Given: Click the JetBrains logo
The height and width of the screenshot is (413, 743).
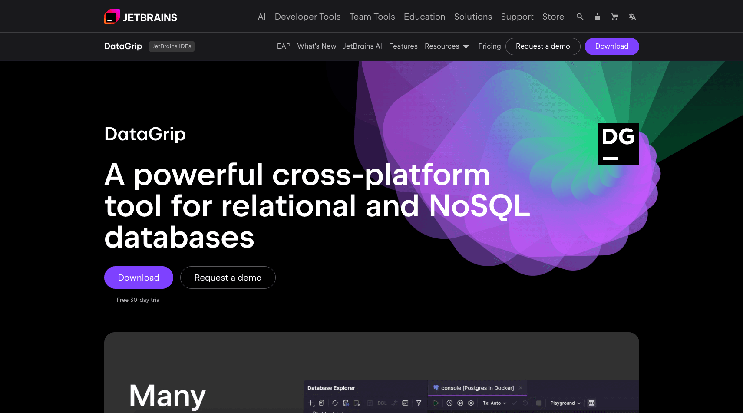Looking at the screenshot, I should (141, 17).
